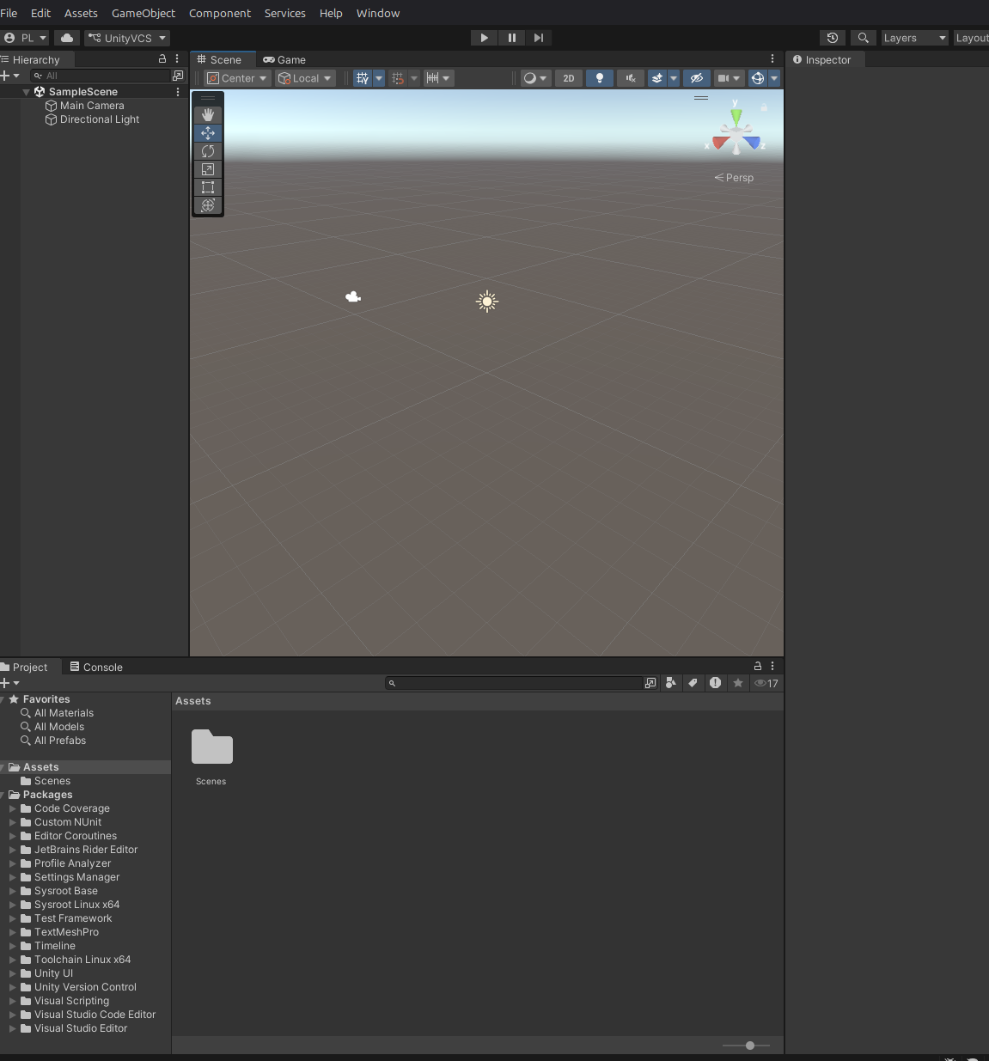Toggle gizmos visibility button
Image resolution: width=989 pixels, height=1061 pixels.
click(x=757, y=78)
